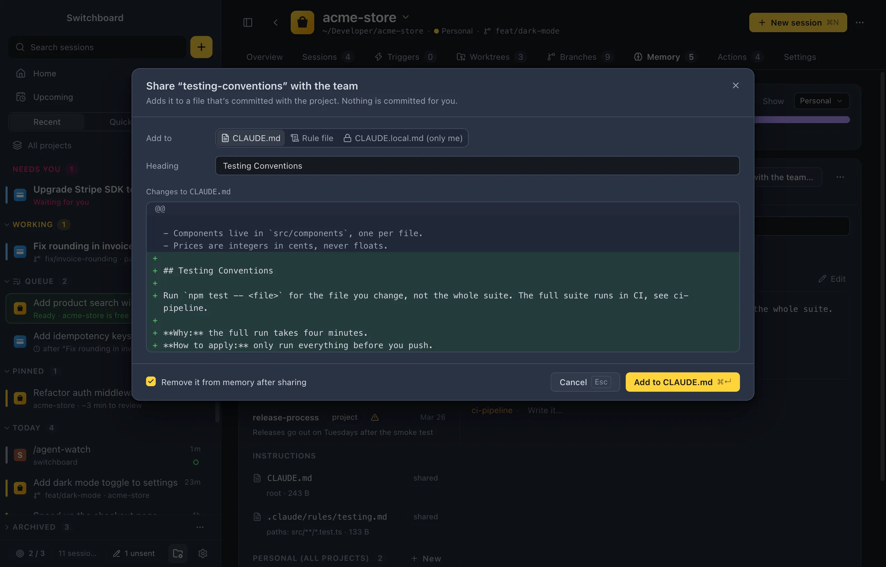Screen dimensions: 886x567
Task: Pick CLAUDE.local.md (only me) option
Action: 403,138
